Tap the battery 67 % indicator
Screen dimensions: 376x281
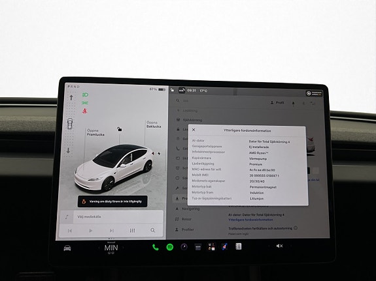coord(158,89)
